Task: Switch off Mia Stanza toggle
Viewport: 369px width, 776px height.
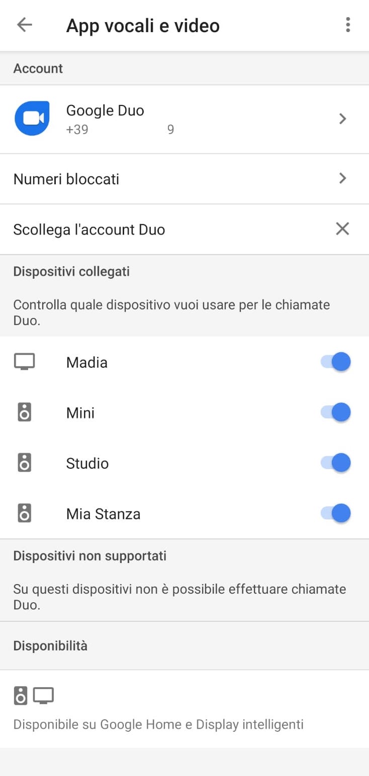Action: (x=336, y=513)
